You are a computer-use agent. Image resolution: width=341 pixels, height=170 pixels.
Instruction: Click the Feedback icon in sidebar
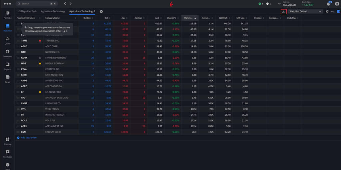(7, 152)
